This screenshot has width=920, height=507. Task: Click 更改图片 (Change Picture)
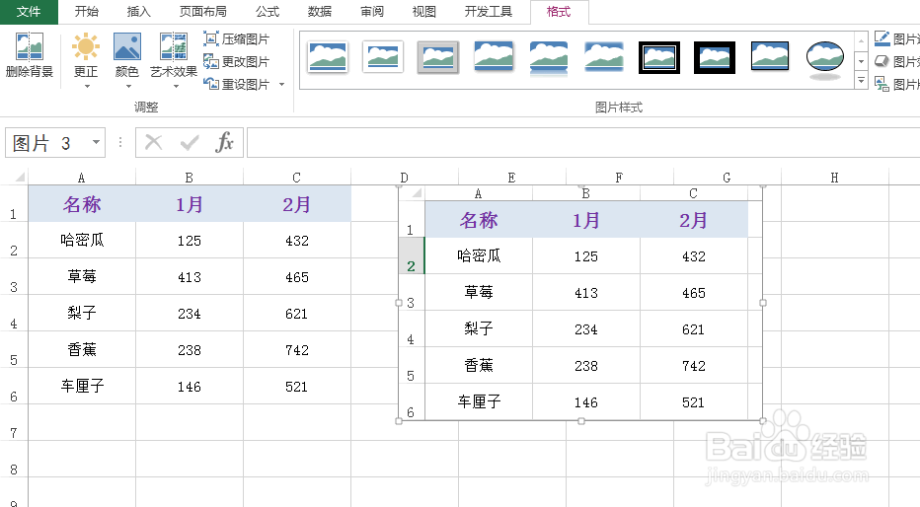tap(237, 61)
